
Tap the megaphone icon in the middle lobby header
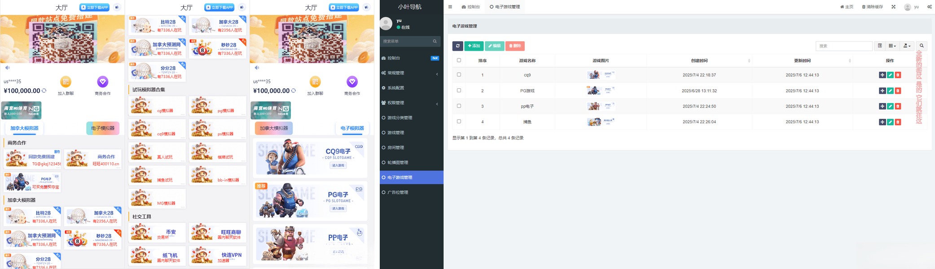pos(242,7)
